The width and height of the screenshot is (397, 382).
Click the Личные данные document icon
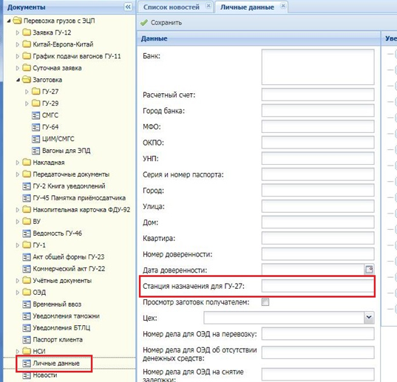coord(27,364)
